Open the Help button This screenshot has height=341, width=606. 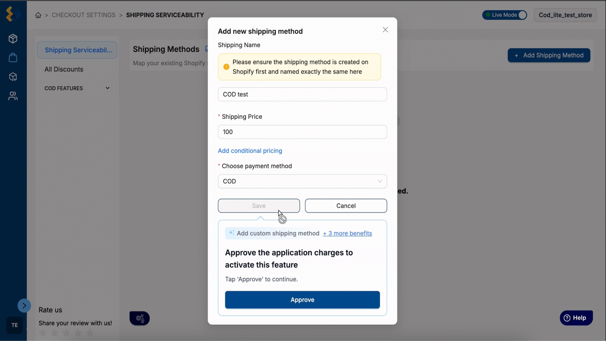tap(576, 318)
